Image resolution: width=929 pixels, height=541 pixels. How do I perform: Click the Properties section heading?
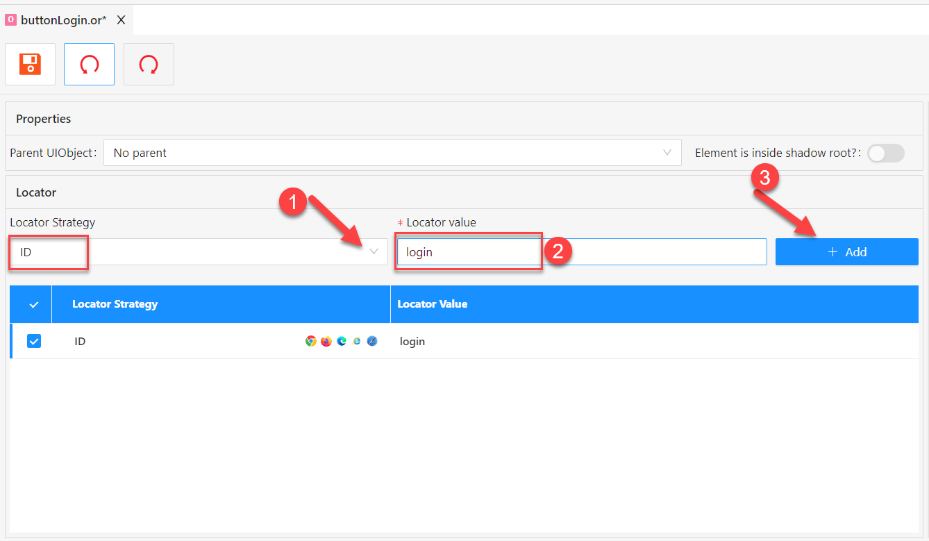click(x=44, y=119)
